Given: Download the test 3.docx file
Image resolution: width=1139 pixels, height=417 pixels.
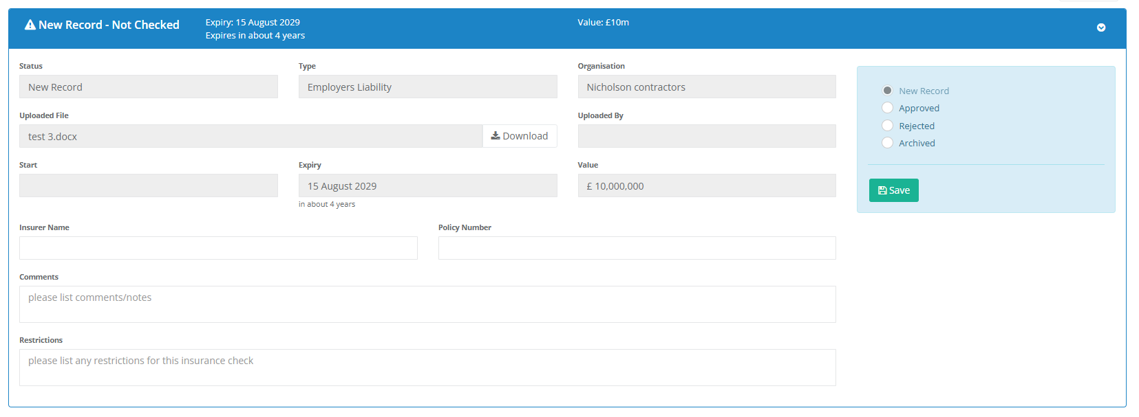Looking at the screenshot, I should [x=520, y=136].
